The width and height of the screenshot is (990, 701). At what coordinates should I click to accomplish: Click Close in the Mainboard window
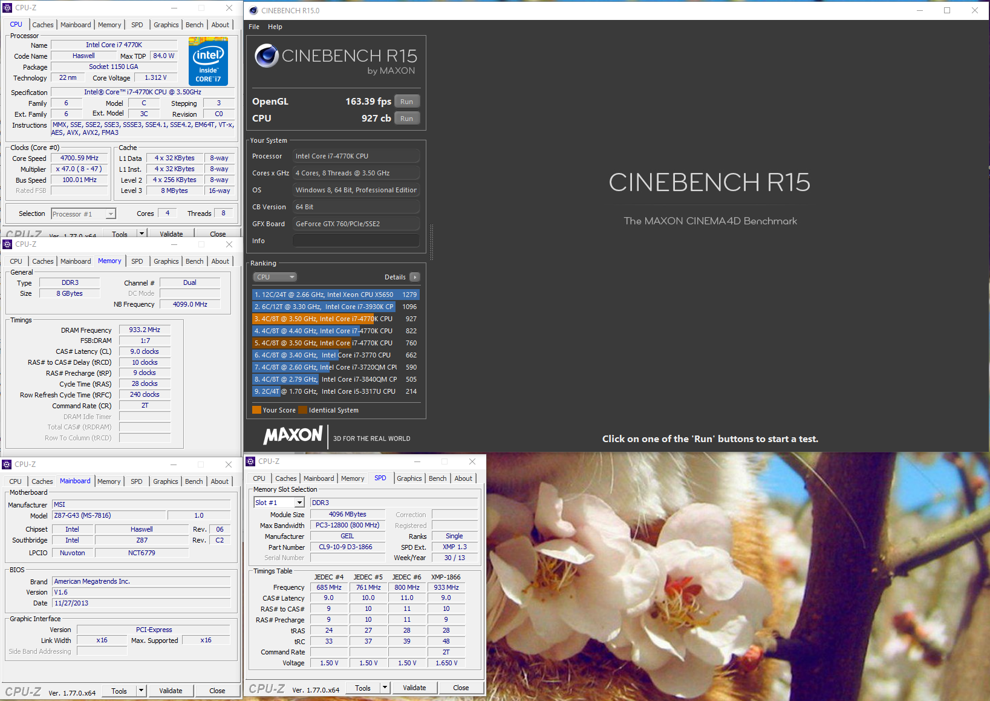[x=218, y=691]
